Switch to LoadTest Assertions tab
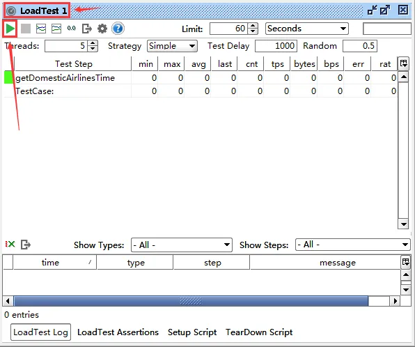 [118, 332]
